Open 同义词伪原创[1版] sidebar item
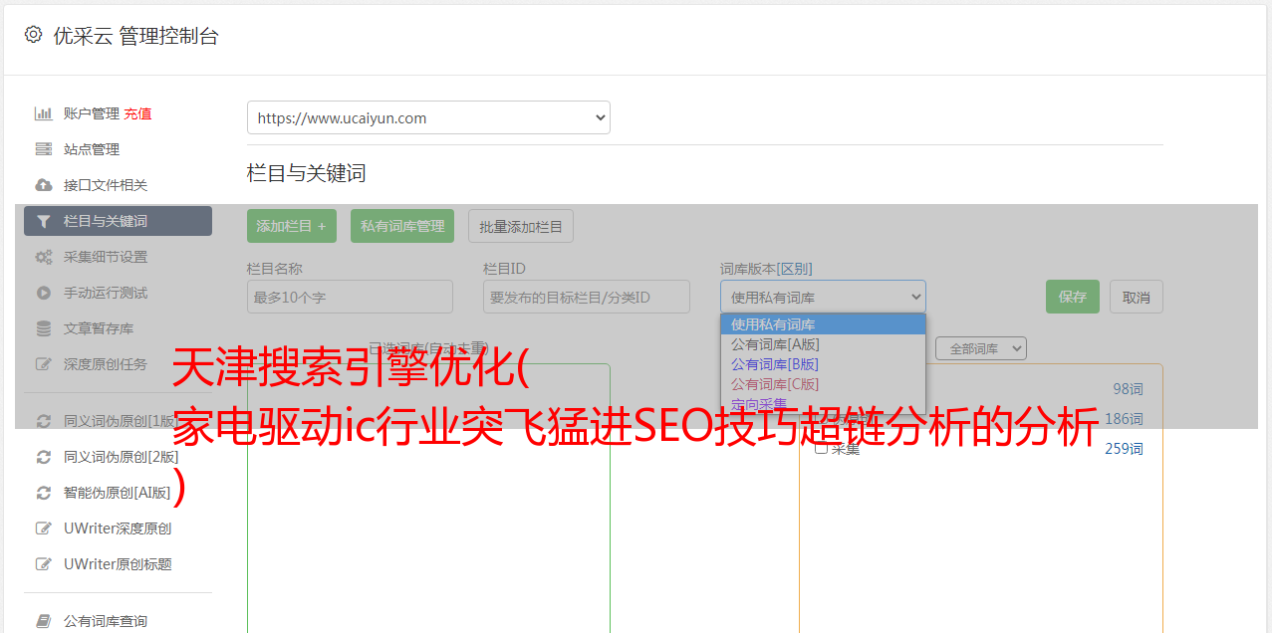The width and height of the screenshot is (1272, 633). 121,421
